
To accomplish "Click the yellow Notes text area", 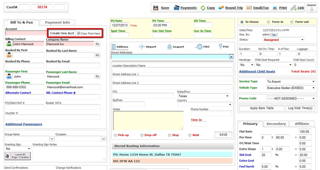I will pos(148,120).
